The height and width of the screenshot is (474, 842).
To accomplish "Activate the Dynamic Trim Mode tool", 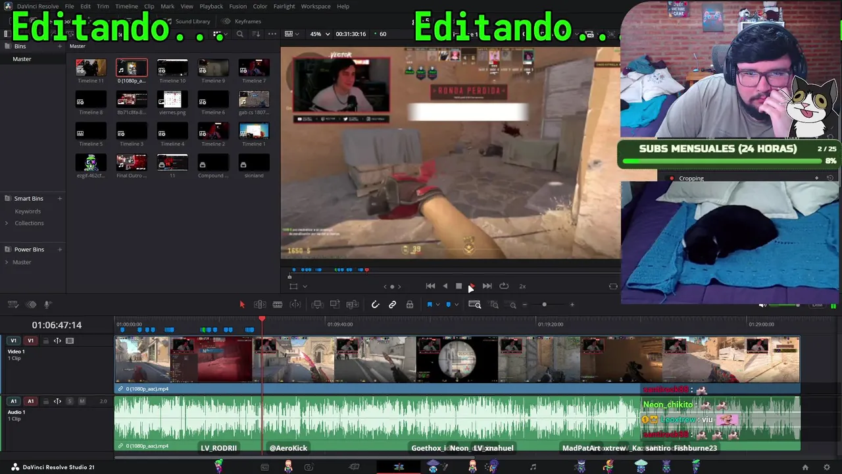I will click(295, 304).
